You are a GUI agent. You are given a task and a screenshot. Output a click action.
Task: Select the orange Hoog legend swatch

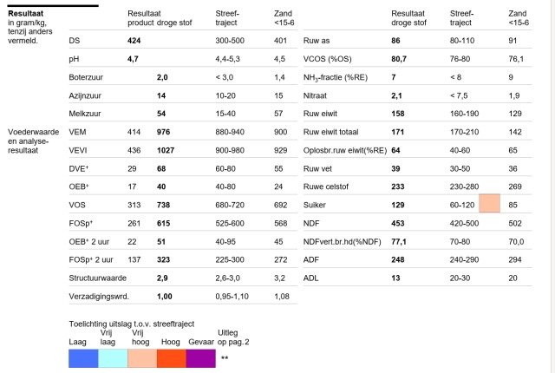[x=172, y=358]
